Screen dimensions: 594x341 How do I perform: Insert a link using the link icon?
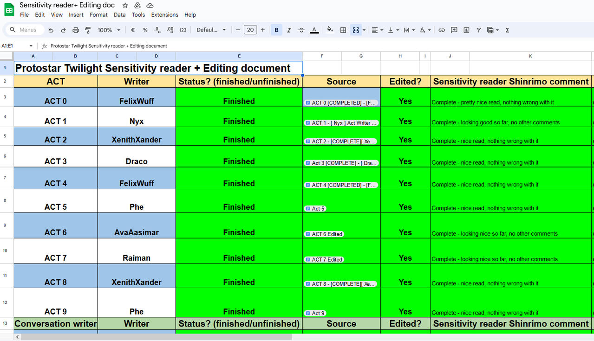tap(442, 30)
